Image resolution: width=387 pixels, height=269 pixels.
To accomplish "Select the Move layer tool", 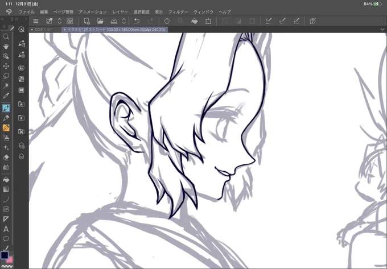I will click(x=6, y=66).
